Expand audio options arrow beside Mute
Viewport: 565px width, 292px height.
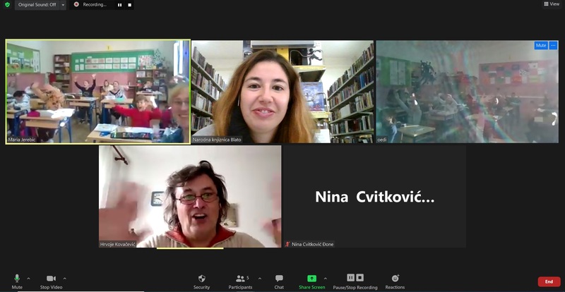pyautogui.click(x=28, y=278)
